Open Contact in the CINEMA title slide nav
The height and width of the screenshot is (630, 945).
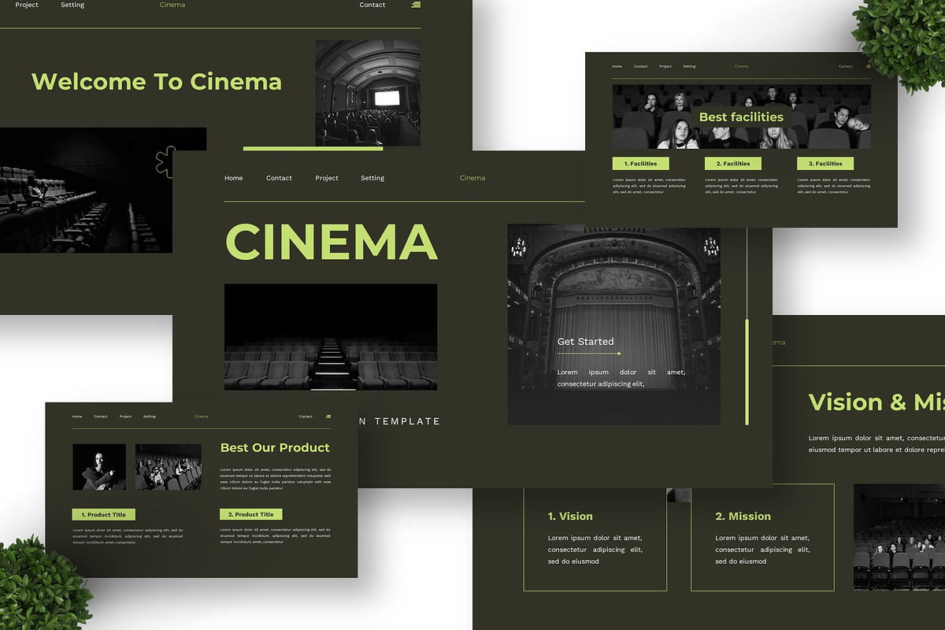(x=279, y=178)
